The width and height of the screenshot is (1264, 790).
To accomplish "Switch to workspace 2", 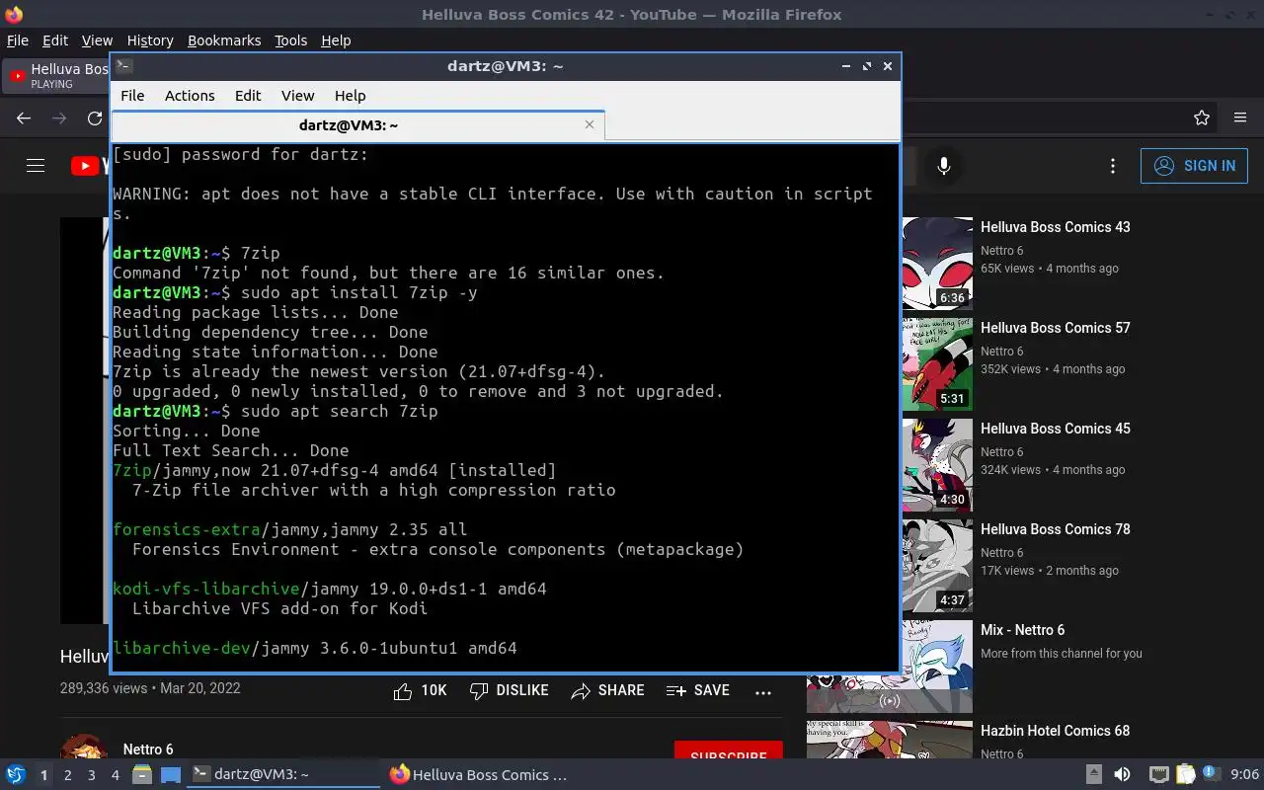I will [68, 775].
